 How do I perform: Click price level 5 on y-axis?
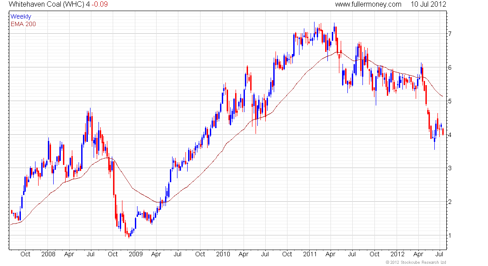(450, 101)
